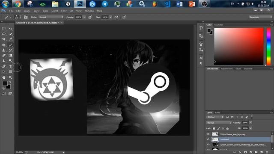
Task: Open the Image menu
Action: pyautogui.click(x=27, y=11)
